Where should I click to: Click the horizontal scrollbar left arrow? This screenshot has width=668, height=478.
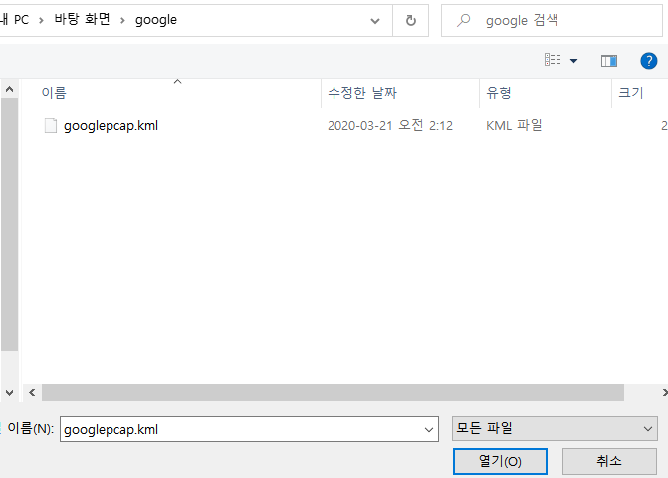point(32,392)
